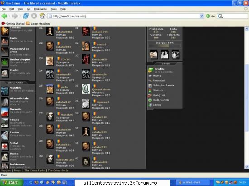Open the address bar dropdown arrow
The height and width of the screenshot is (186, 249).
[201, 16]
